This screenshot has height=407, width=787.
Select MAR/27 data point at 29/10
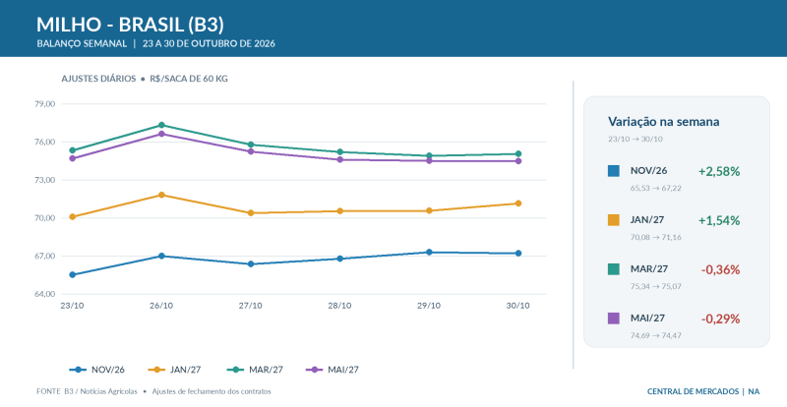coord(429,155)
